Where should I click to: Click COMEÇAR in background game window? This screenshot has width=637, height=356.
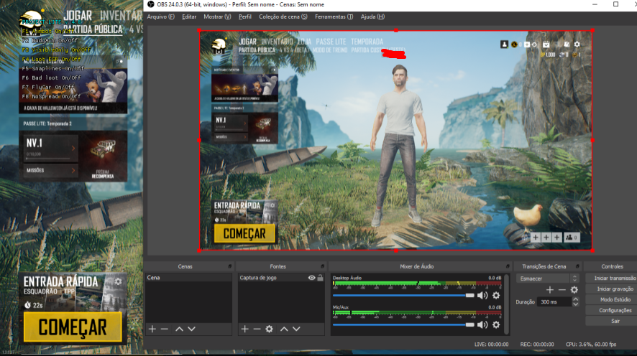click(x=73, y=327)
